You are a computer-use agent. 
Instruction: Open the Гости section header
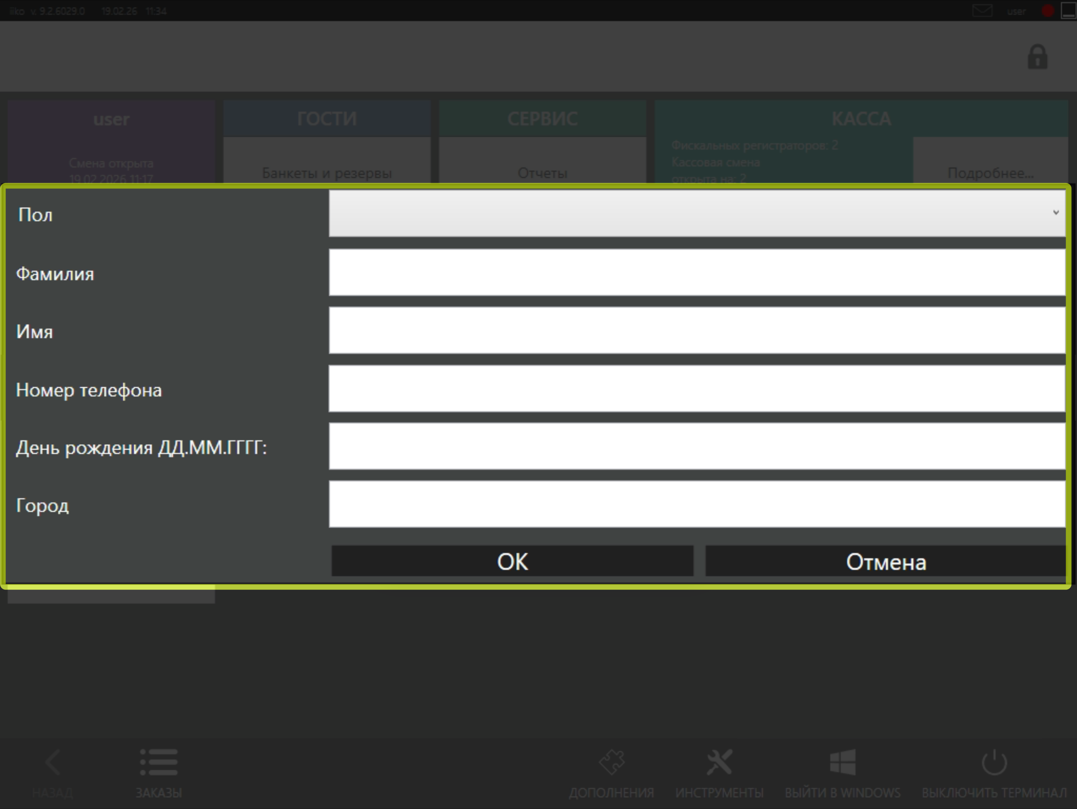327,119
